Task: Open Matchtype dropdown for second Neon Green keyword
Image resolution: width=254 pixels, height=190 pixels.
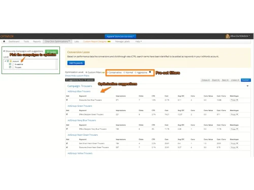Action: [234, 147]
